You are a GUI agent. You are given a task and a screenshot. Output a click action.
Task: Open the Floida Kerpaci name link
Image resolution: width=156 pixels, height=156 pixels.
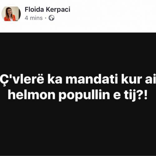click(47, 9)
